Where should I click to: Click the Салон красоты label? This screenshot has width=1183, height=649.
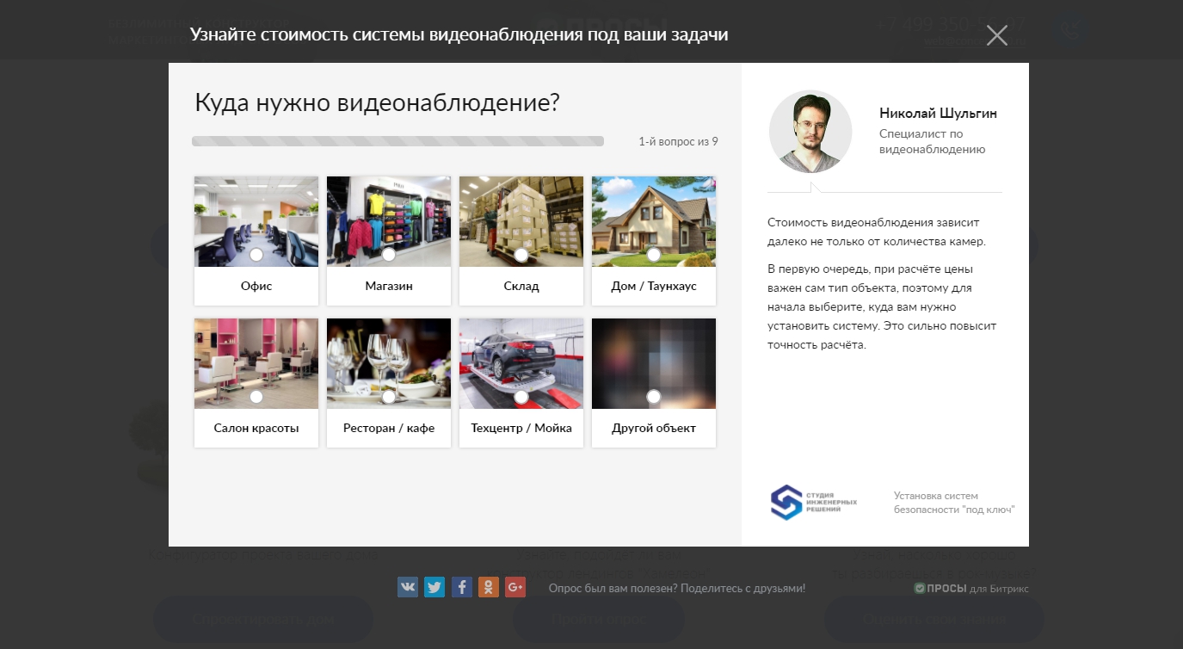click(256, 428)
